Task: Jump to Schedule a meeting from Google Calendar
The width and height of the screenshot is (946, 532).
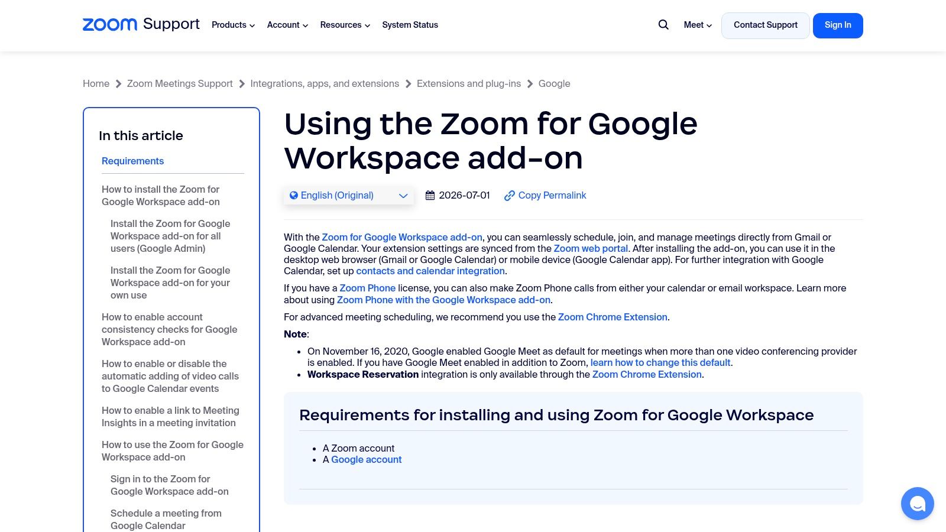Action: pyautogui.click(x=166, y=520)
